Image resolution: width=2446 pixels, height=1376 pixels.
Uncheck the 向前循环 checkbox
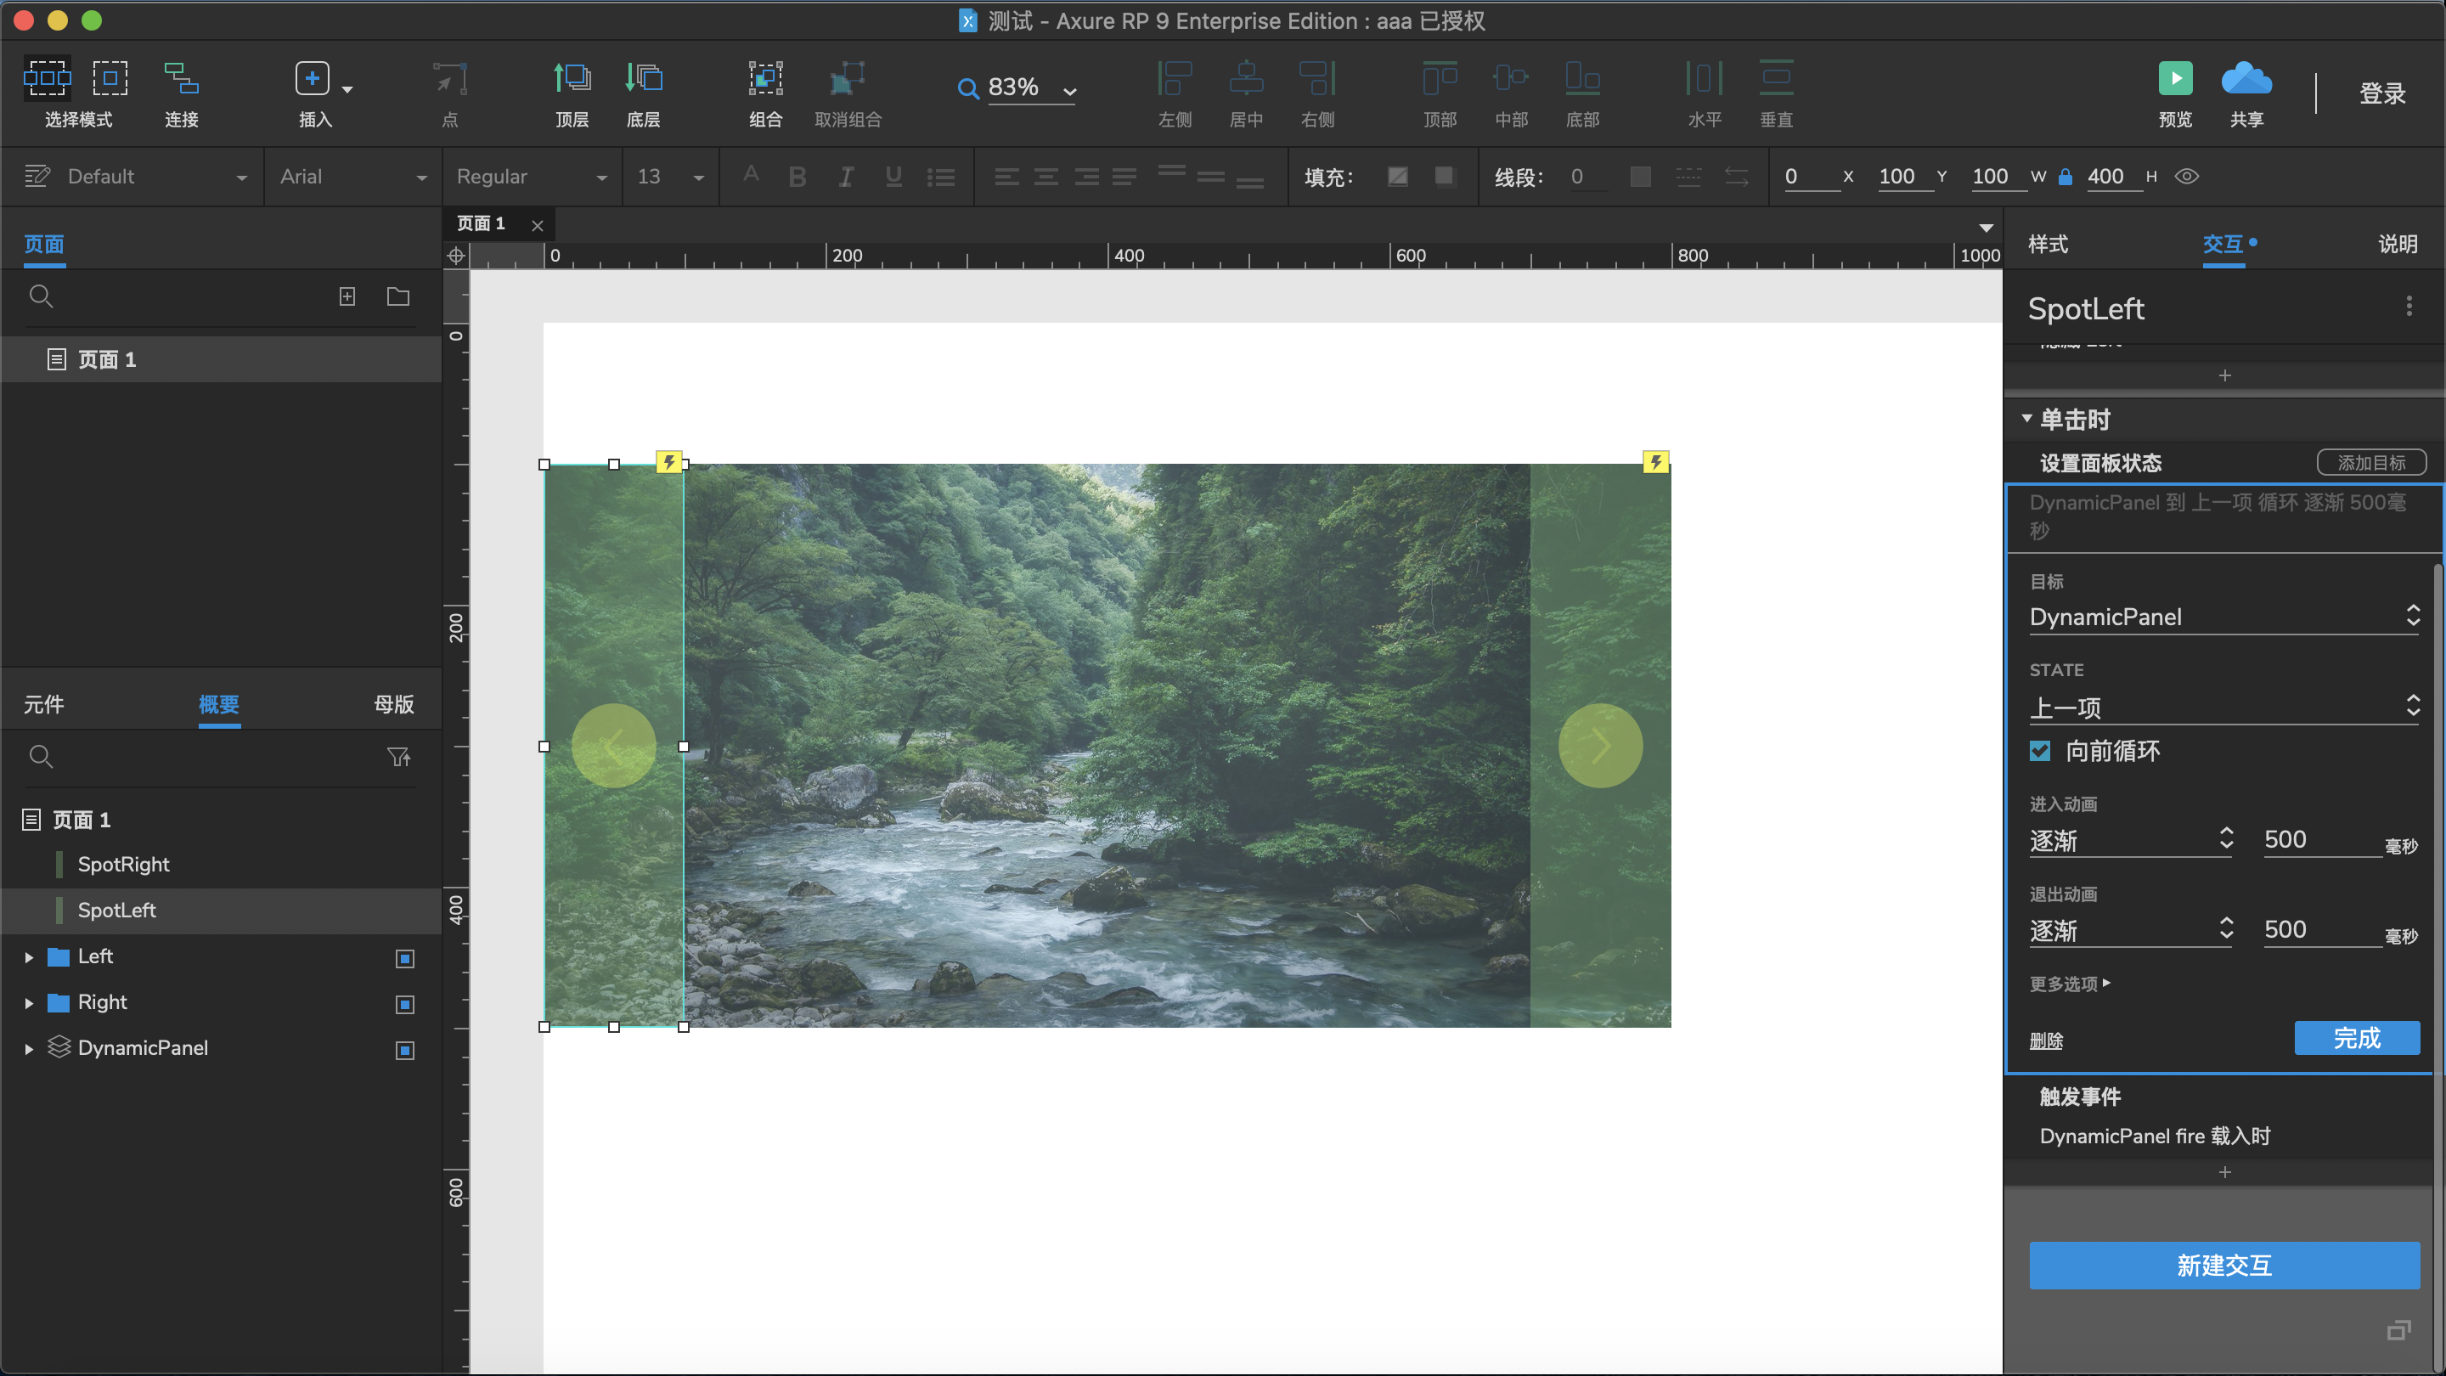2039,751
